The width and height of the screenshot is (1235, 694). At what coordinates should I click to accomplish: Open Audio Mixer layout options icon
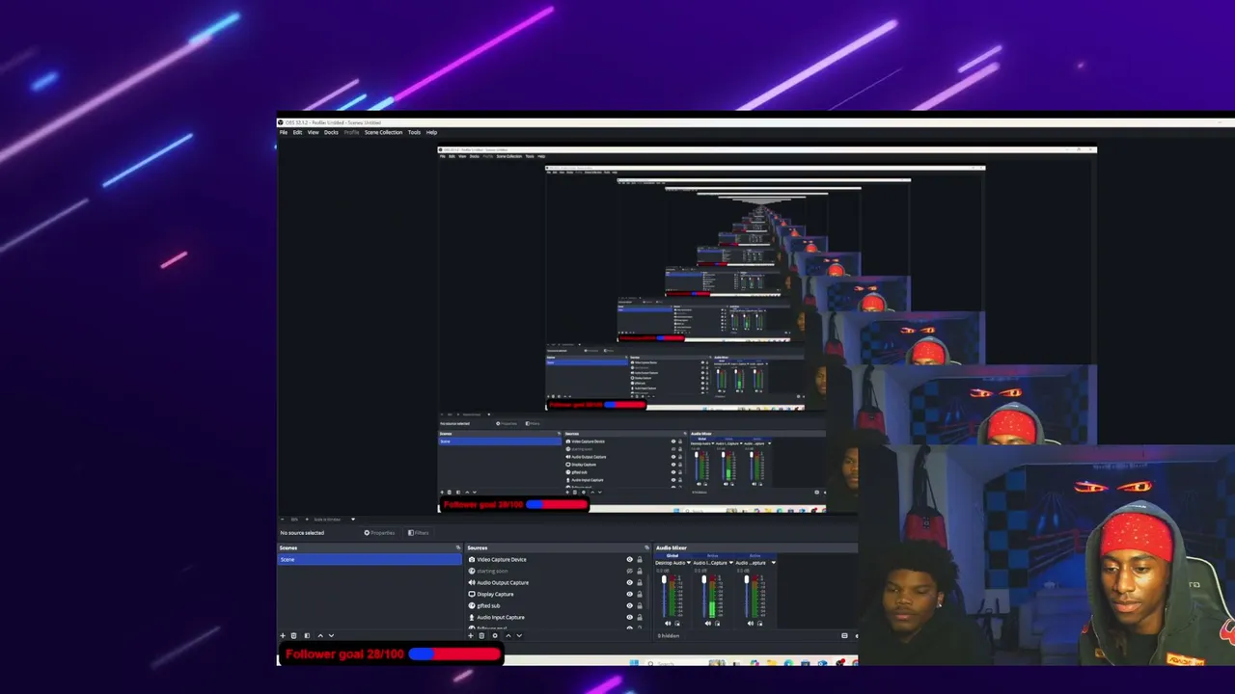[x=844, y=636]
